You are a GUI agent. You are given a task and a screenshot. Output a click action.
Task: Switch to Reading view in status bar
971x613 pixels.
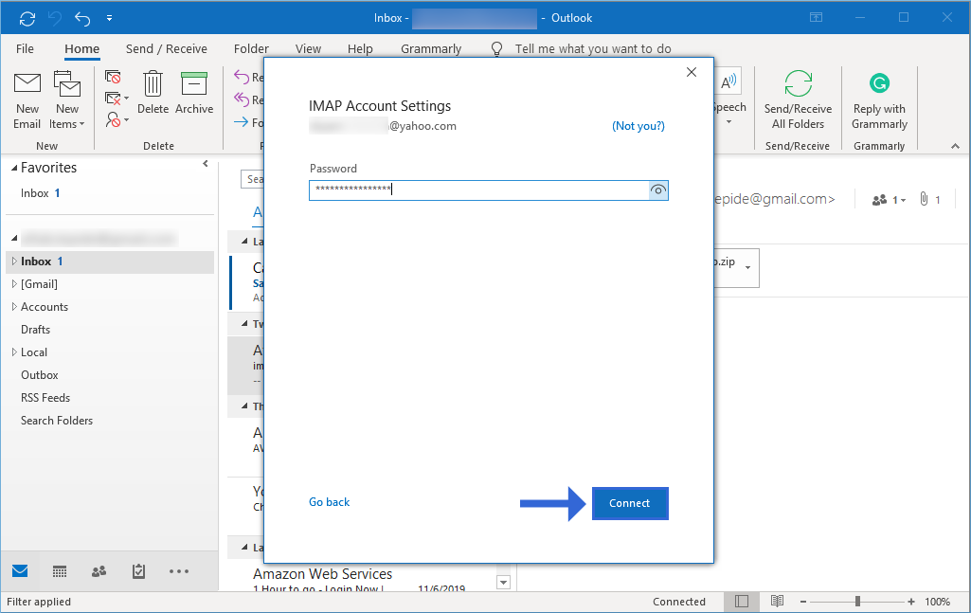(x=777, y=602)
